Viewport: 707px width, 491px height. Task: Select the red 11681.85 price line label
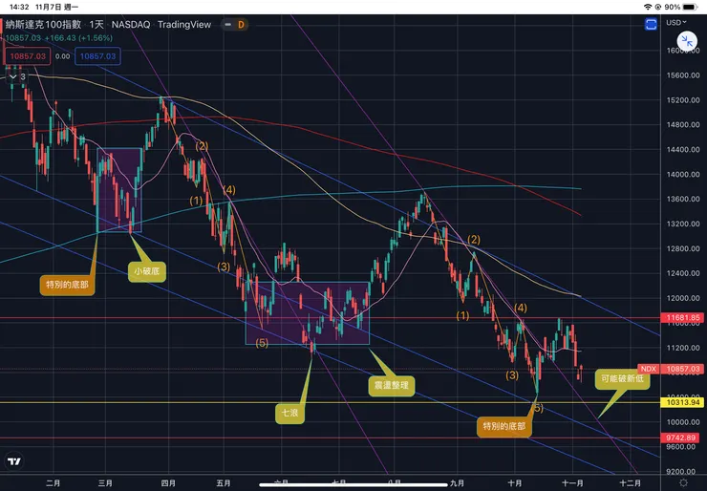[x=683, y=318]
